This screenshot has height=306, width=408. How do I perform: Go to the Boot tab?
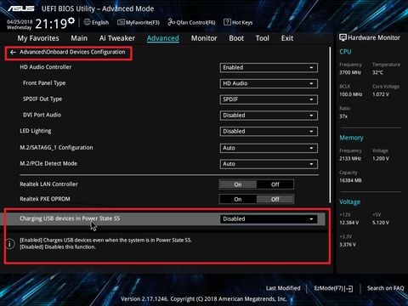tap(236, 38)
